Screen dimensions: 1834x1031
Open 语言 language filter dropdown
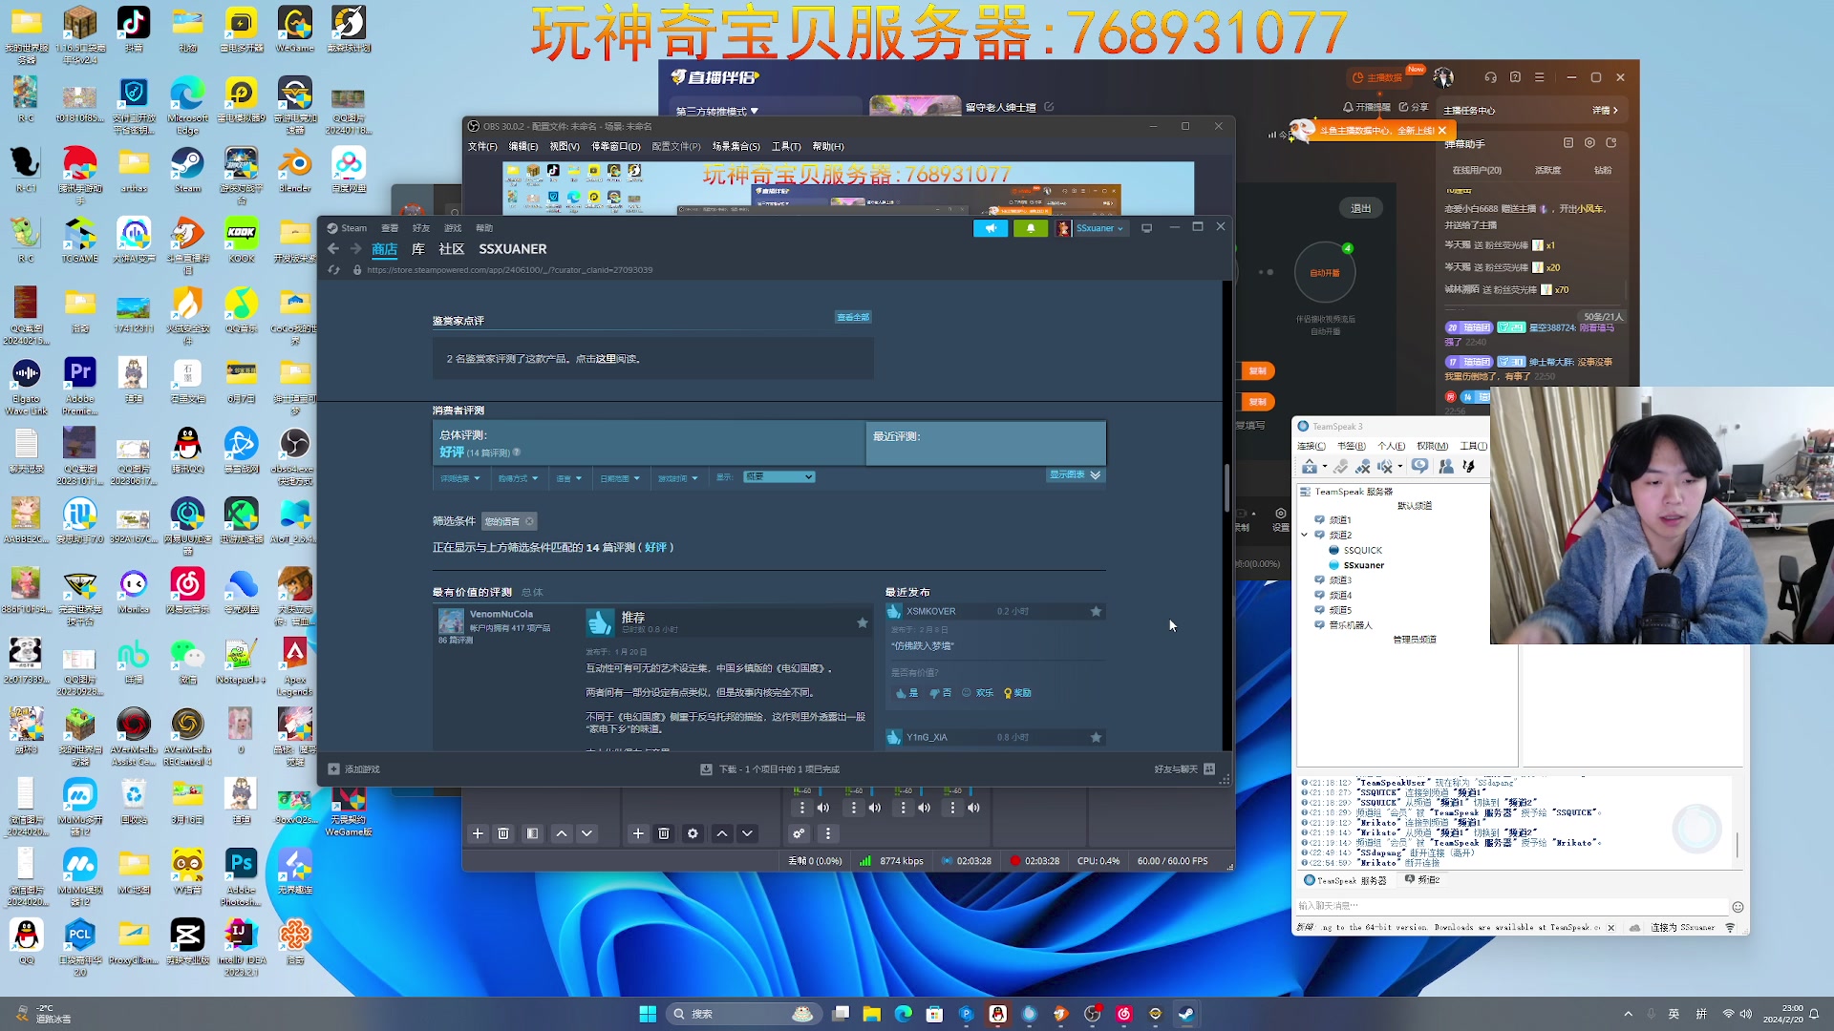point(569,478)
